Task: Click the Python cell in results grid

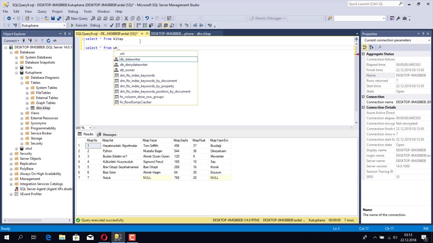Action: [121, 151]
